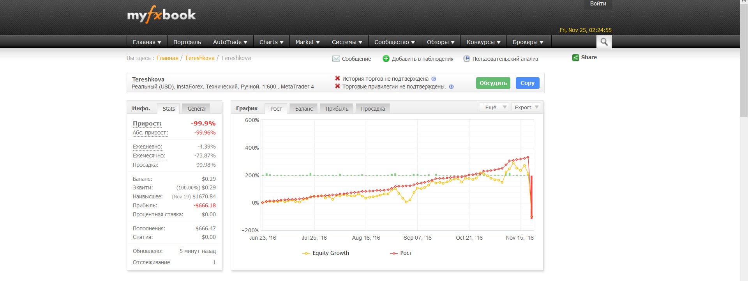The width and height of the screenshot is (748, 281).
Task: Click the InstaForex broker link
Action: point(190,87)
